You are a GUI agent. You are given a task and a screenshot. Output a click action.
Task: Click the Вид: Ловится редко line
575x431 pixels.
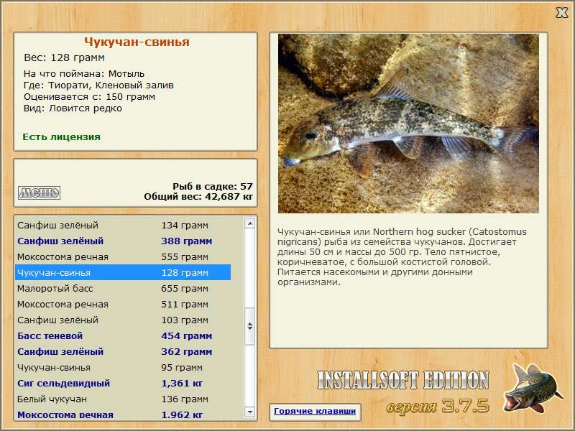pyautogui.click(x=73, y=108)
